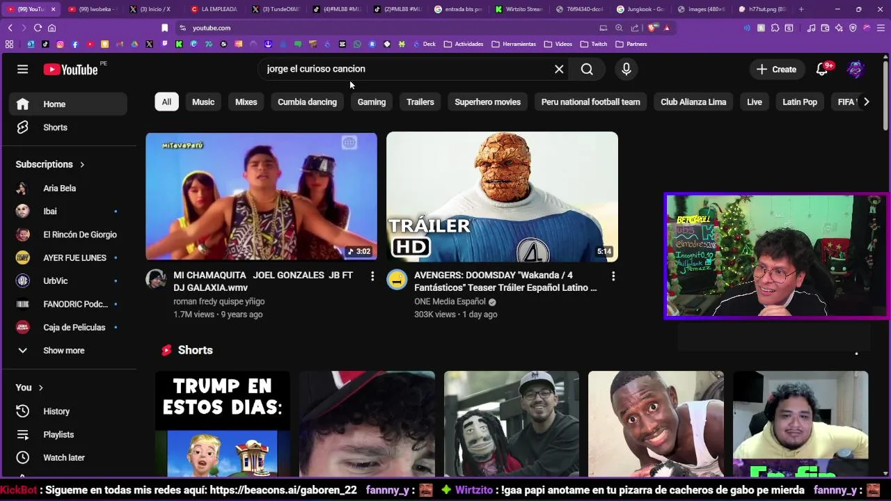
Task: Run search with the magnifier button
Action: click(x=587, y=69)
